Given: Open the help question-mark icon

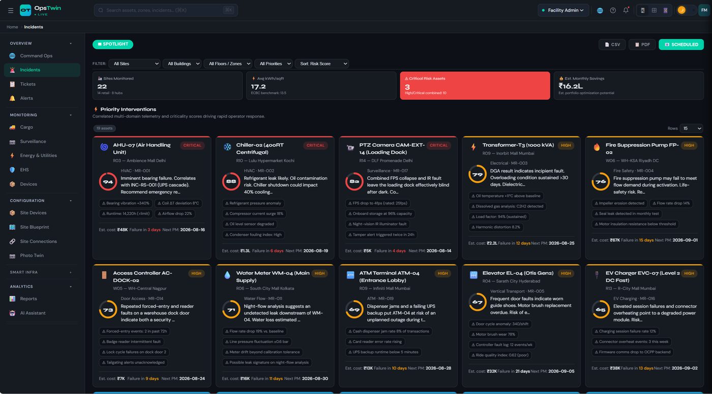Looking at the screenshot, I should point(613,10).
